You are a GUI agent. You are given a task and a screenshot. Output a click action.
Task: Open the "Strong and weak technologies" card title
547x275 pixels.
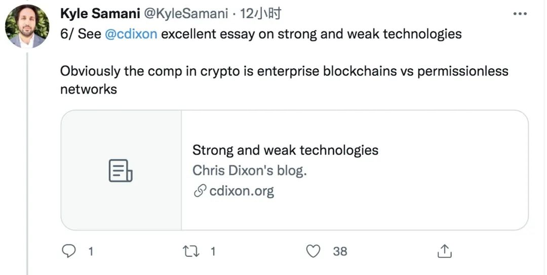coord(285,150)
